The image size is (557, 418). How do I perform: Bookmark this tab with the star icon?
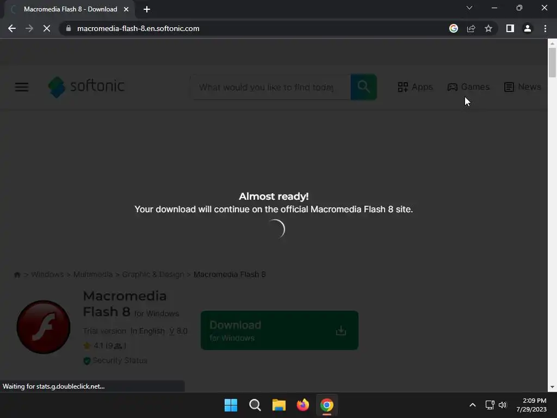tap(488, 28)
